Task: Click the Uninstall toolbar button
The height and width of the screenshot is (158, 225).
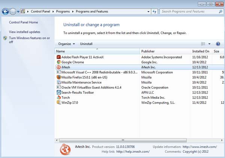Action: click(86, 44)
